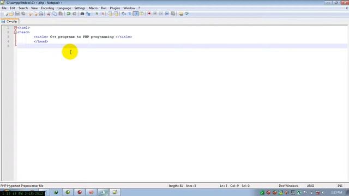Click the New file toolbar icon
The image size is (349, 196).
click(6, 14)
